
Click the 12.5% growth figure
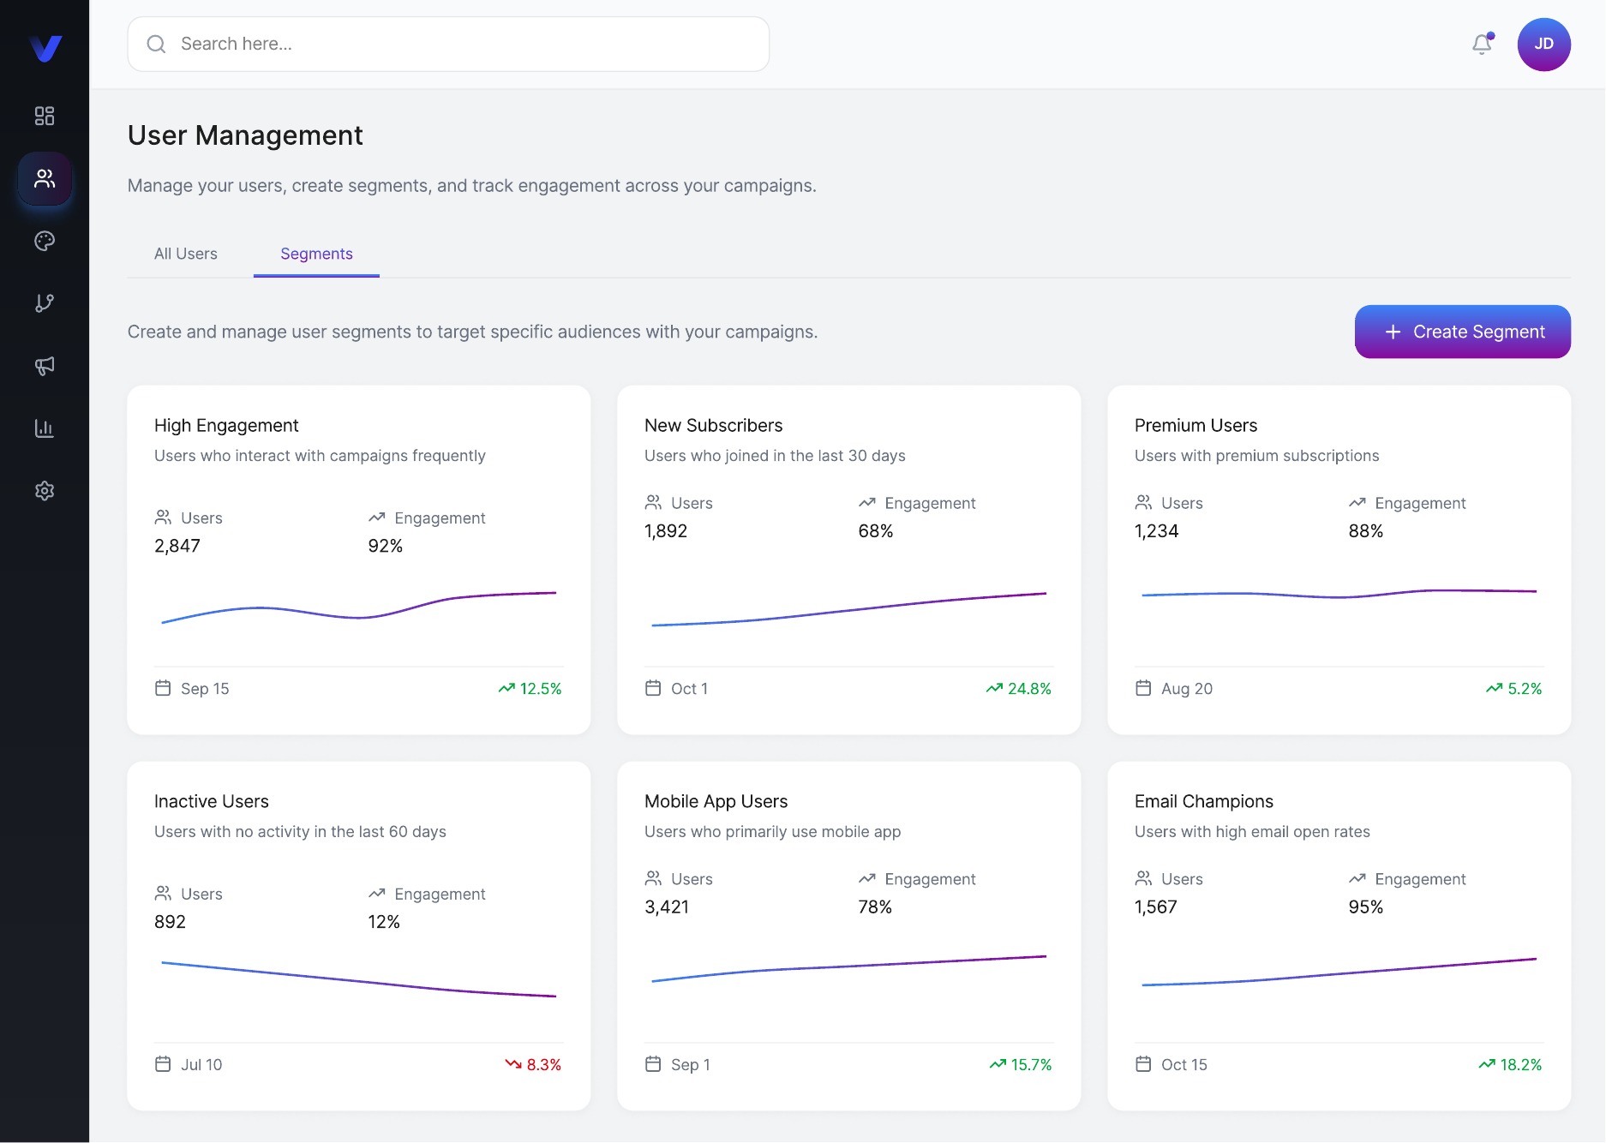click(x=541, y=689)
